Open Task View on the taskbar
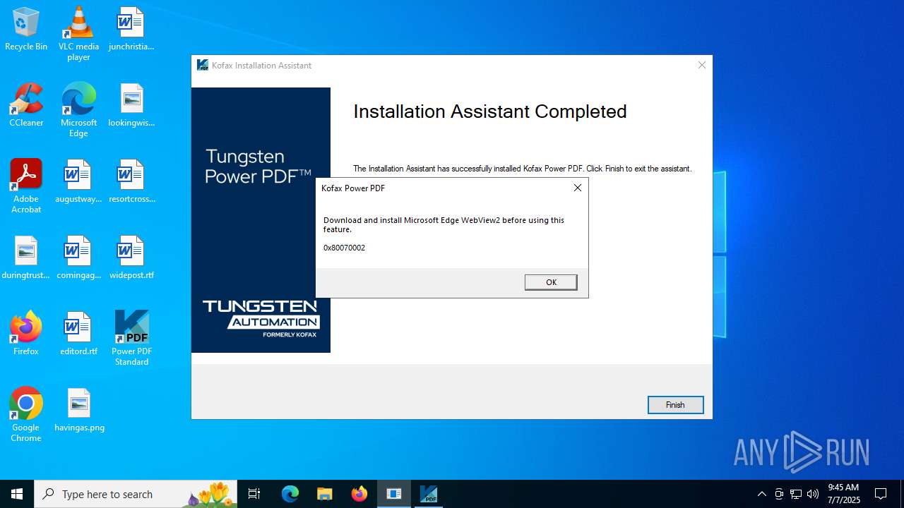This screenshot has height=508, width=904. tap(254, 494)
